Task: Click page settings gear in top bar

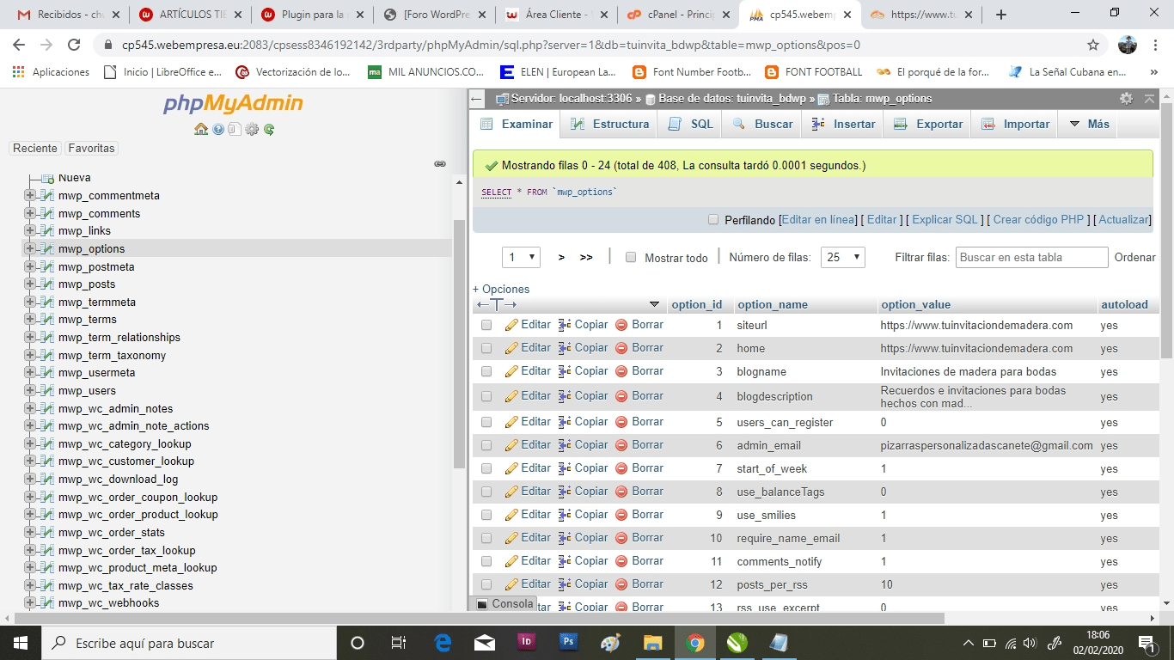Action: point(1126,99)
